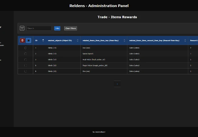Sort by Item Key column arrows
Viewport: 198px width, 137px height.
(x=124, y=40)
